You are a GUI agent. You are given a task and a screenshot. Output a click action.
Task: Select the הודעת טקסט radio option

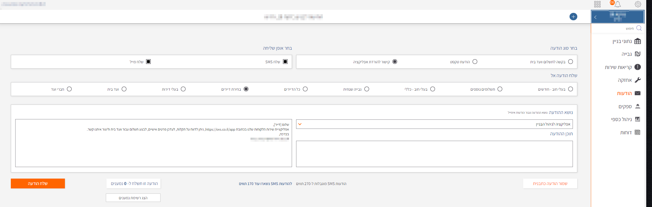click(x=475, y=62)
